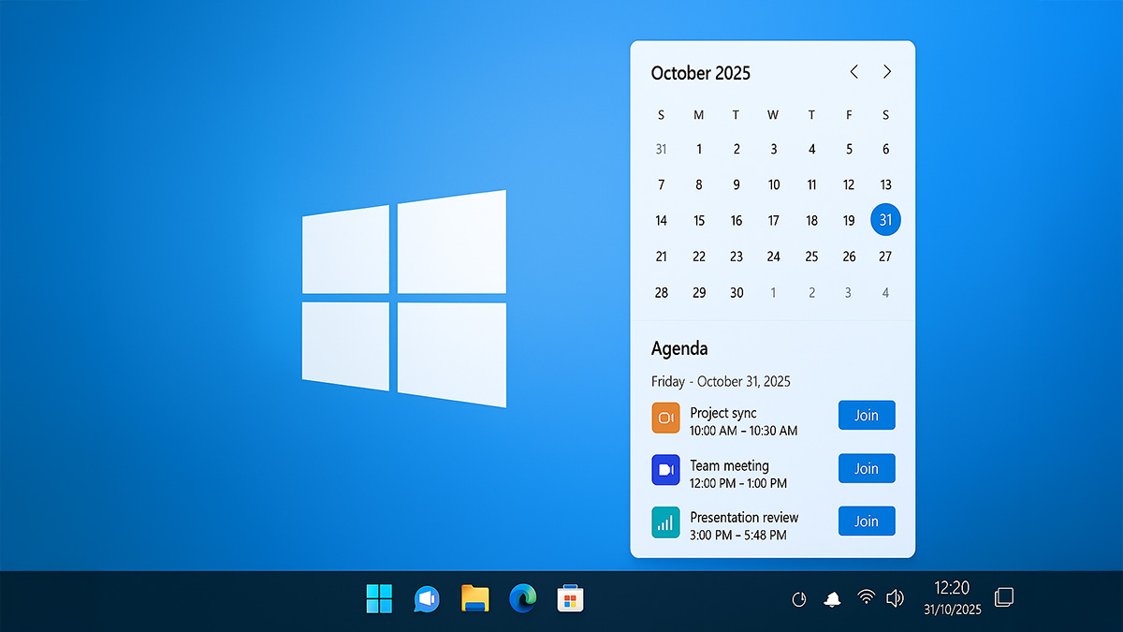Select October 15 on the calendar

698,220
